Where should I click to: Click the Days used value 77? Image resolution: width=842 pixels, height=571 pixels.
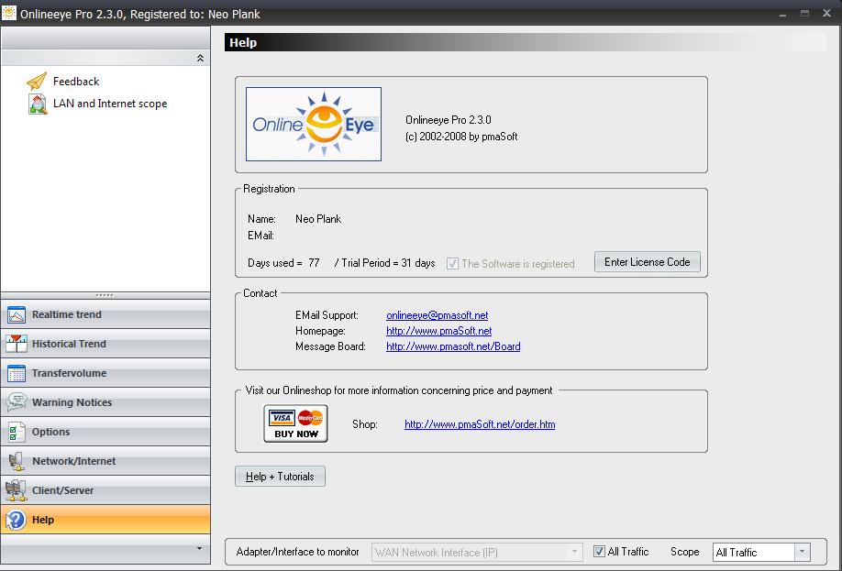314,263
